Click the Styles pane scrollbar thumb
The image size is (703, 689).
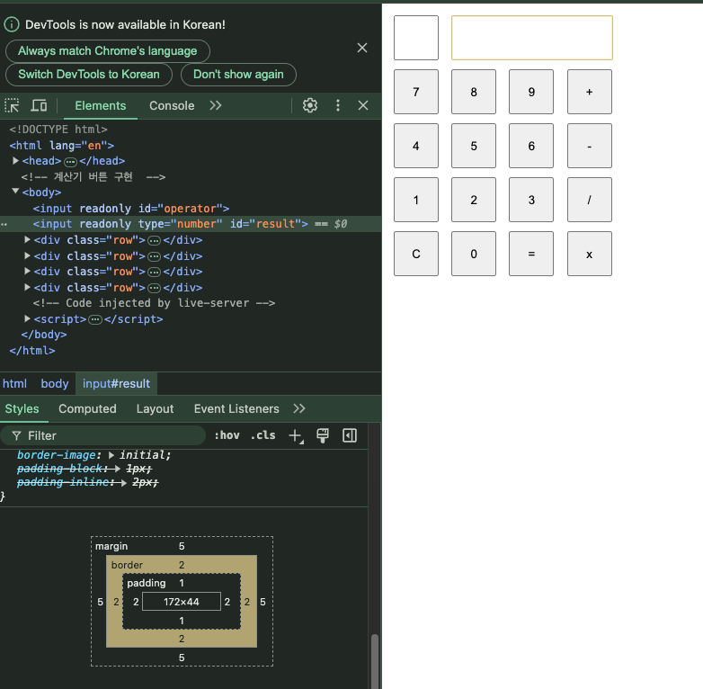pos(375,661)
